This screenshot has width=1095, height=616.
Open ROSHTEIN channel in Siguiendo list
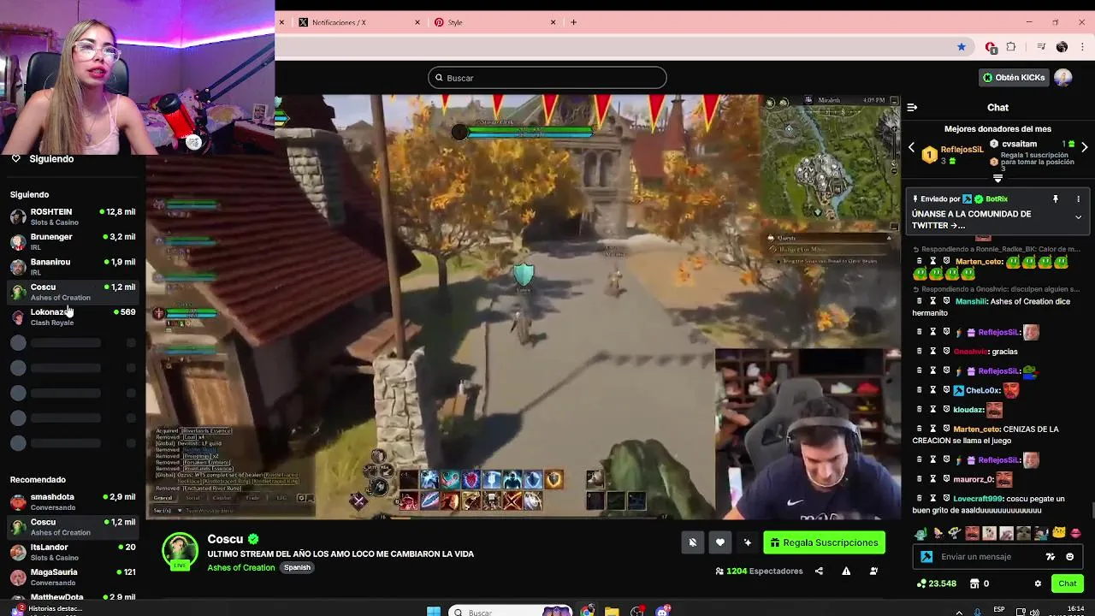73,216
